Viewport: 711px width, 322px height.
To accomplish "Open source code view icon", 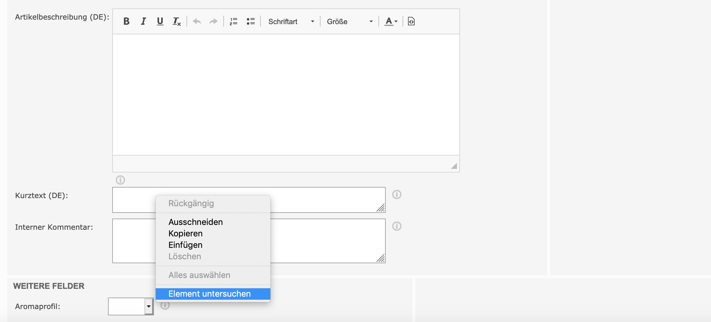I will pos(411,21).
